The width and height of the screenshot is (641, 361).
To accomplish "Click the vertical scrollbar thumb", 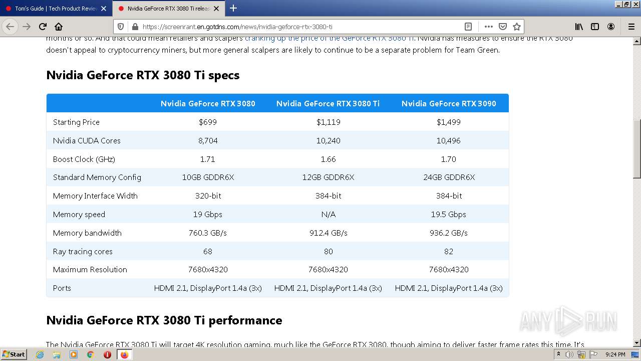I will point(637,148).
